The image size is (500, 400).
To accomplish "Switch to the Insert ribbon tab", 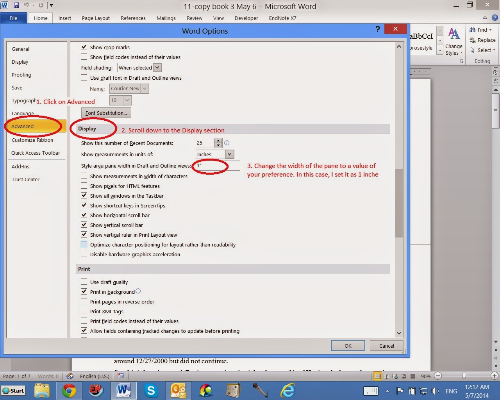I will tap(65, 18).
